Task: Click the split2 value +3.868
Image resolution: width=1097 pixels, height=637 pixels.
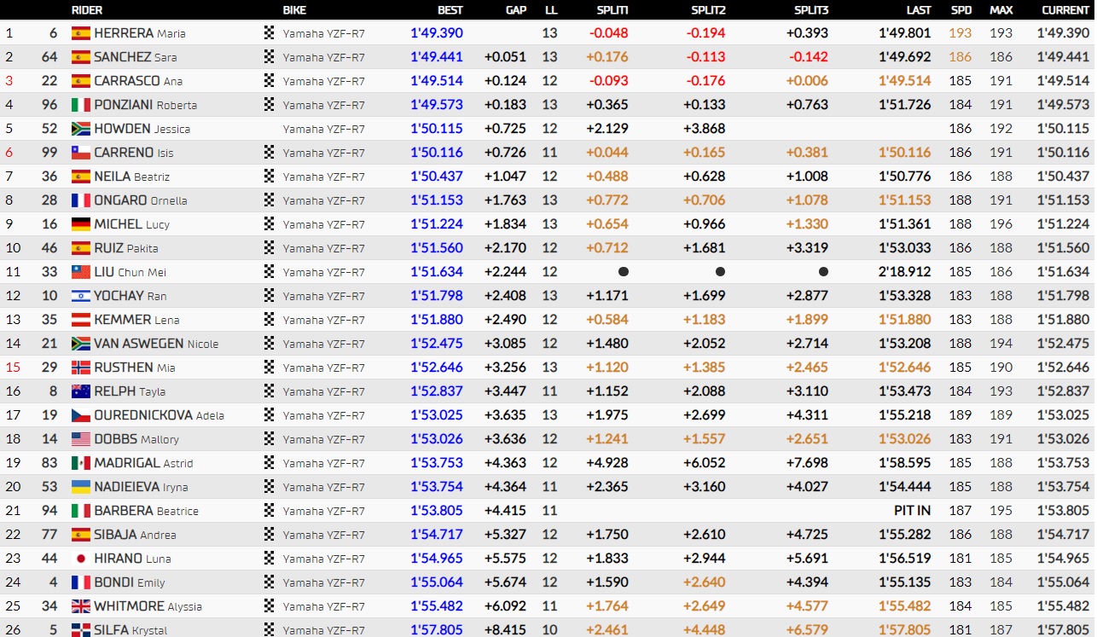Action: (705, 129)
